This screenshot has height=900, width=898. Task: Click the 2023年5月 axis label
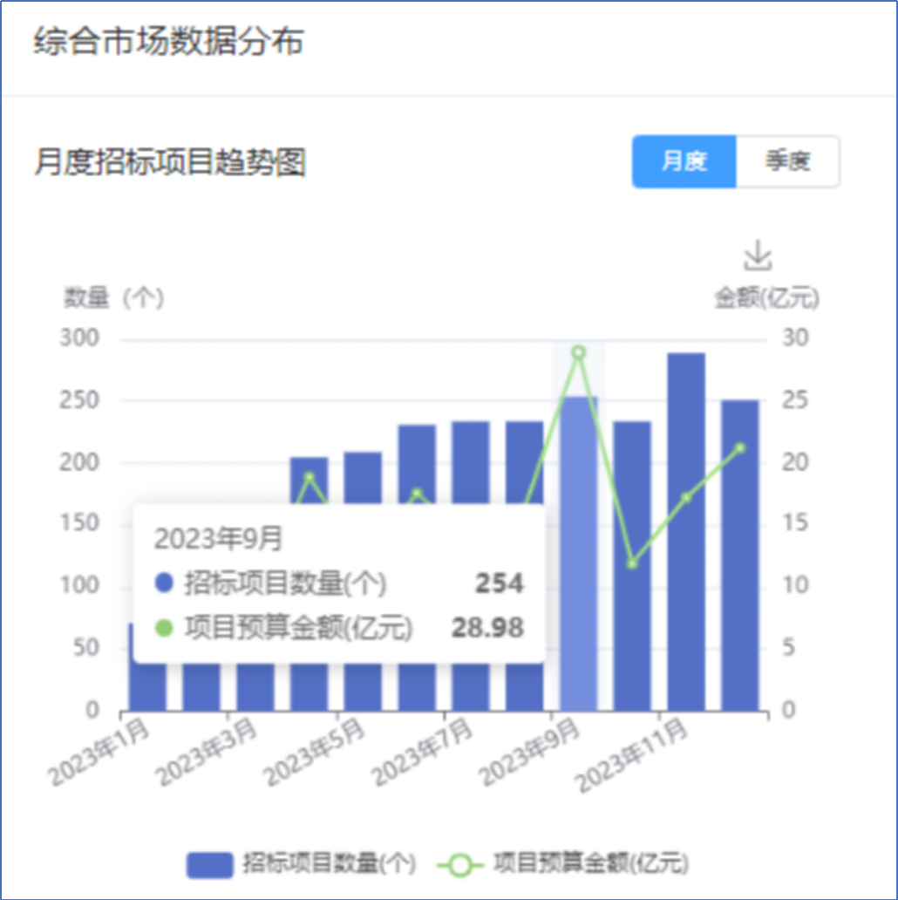[x=314, y=753]
